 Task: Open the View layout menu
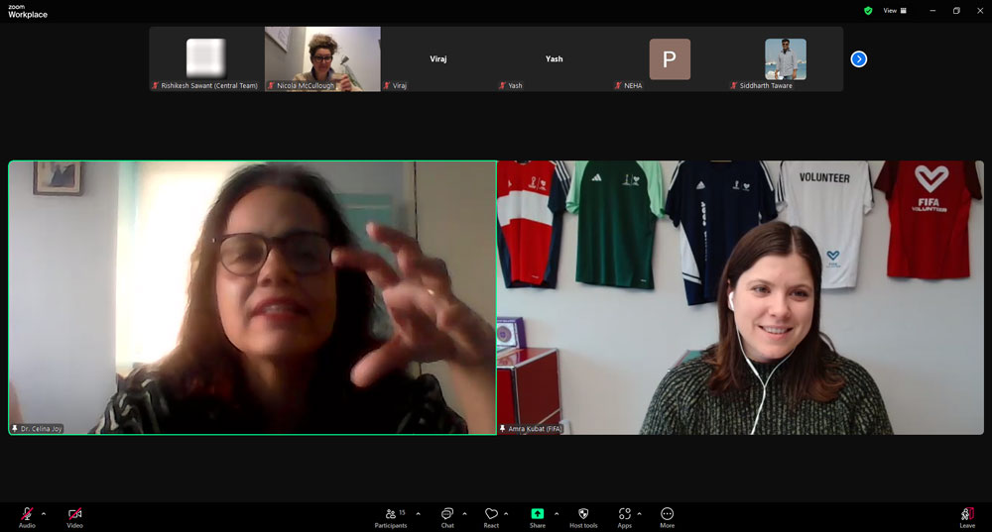[895, 11]
